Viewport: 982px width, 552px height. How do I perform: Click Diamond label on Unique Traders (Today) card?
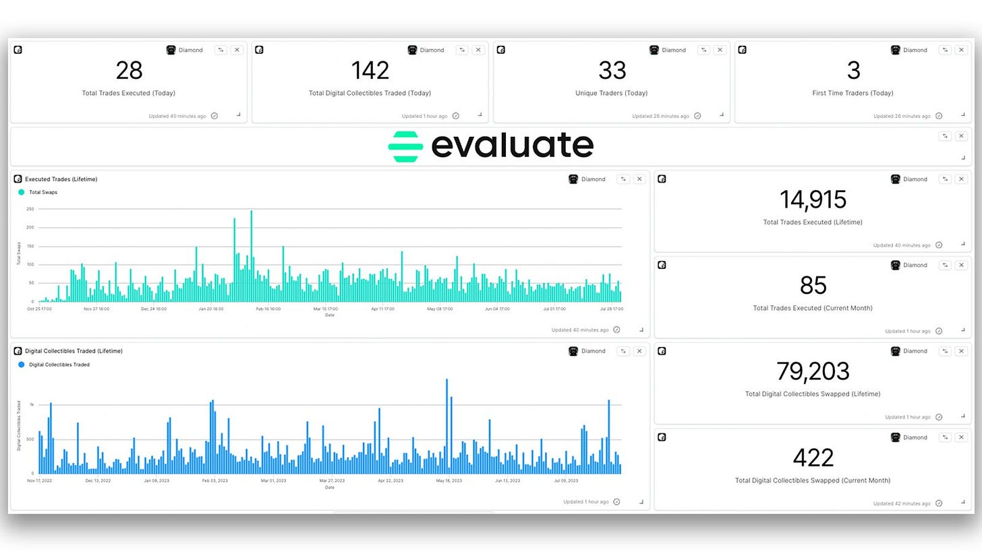tap(674, 50)
